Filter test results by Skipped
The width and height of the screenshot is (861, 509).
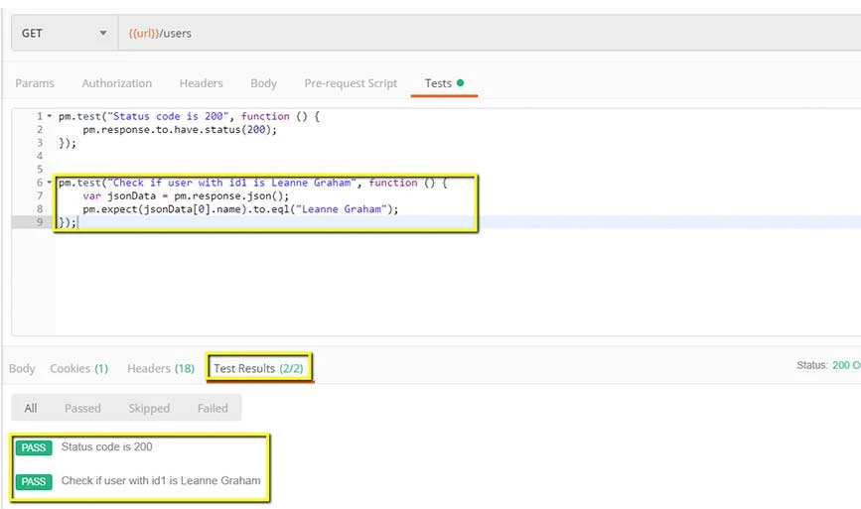[149, 408]
